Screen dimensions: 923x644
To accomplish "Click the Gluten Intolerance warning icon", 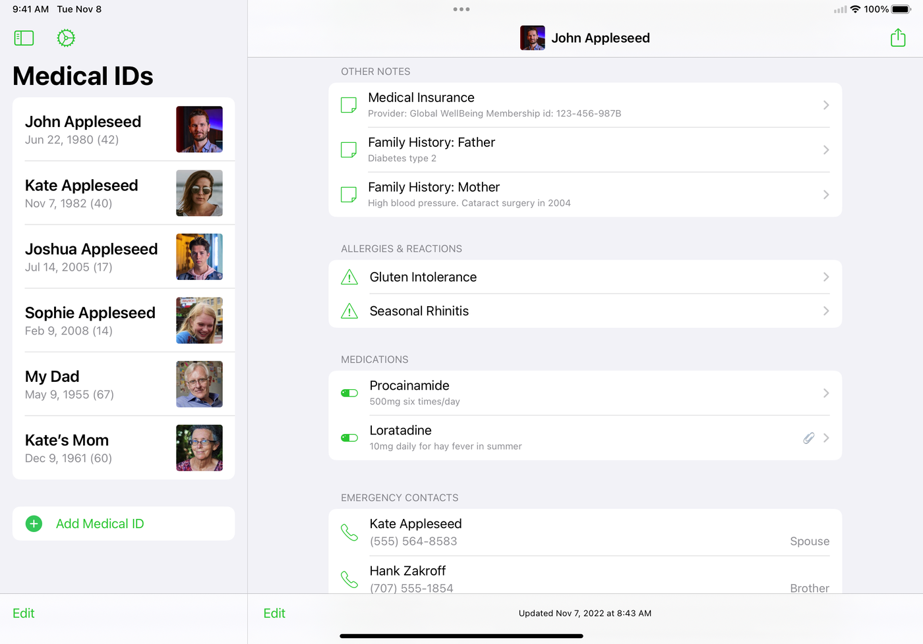I will [349, 277].
